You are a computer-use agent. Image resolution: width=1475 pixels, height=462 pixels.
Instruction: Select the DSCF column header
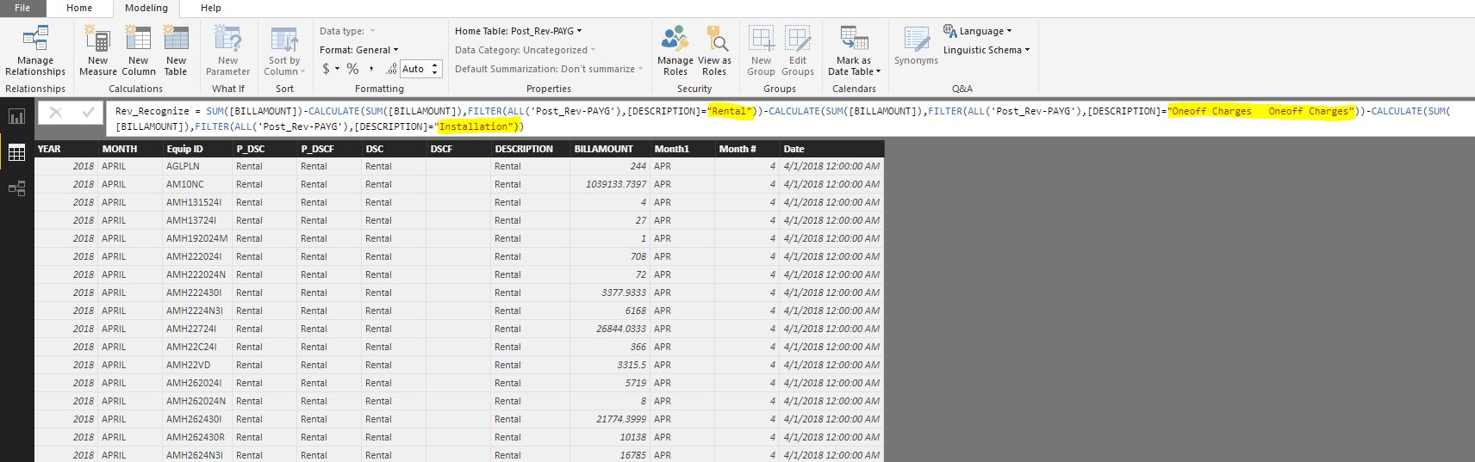(457, 149)
